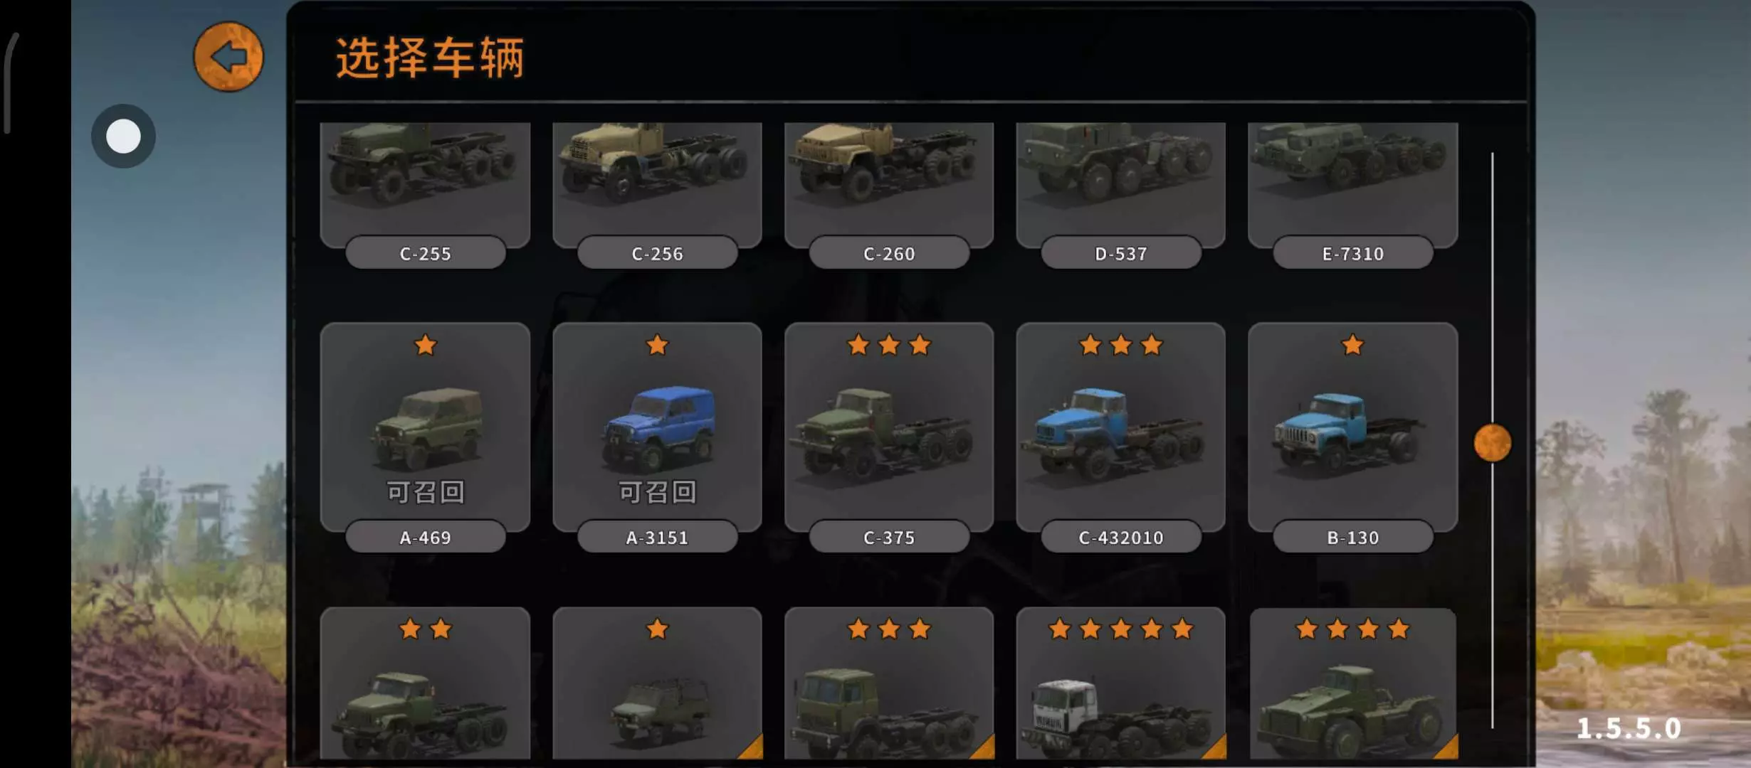
Task: Select the tan C-256 truck
Action: [657, 185]
